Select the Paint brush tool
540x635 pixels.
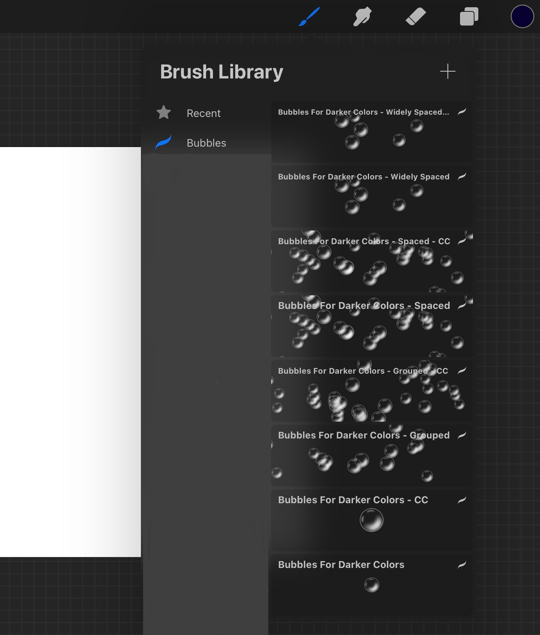(x=309, y=17)
